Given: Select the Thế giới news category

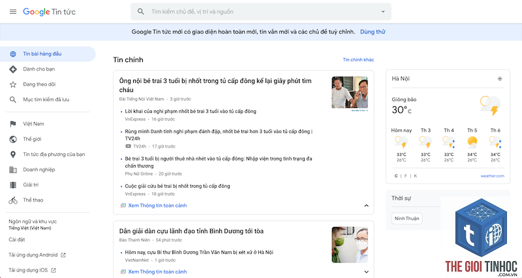Looking at the screenshot, I should pos(32,139).
